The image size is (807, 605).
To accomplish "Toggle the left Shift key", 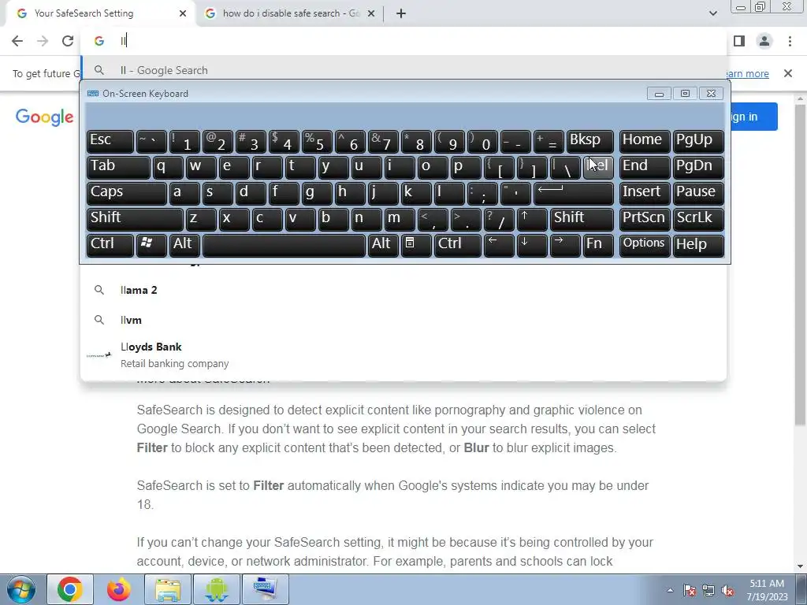I will 135,219.
